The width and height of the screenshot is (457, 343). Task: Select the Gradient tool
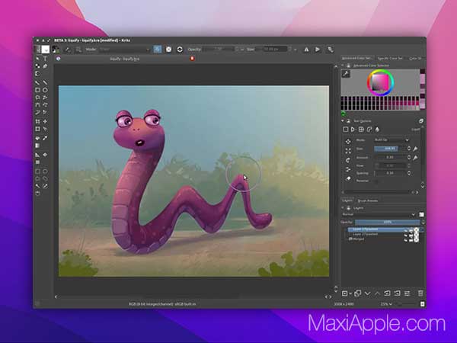tap(37, 146)
